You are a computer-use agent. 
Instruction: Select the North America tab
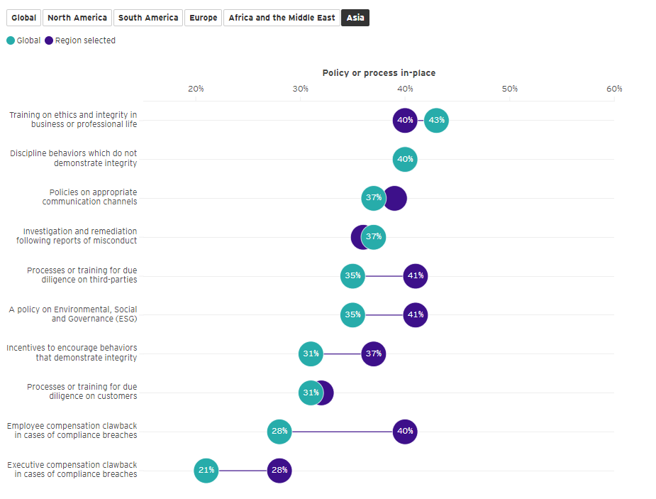(77, 18)
